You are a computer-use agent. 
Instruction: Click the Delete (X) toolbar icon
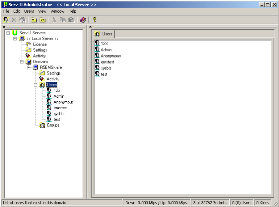pyautogui.click(x=14, y=20)
